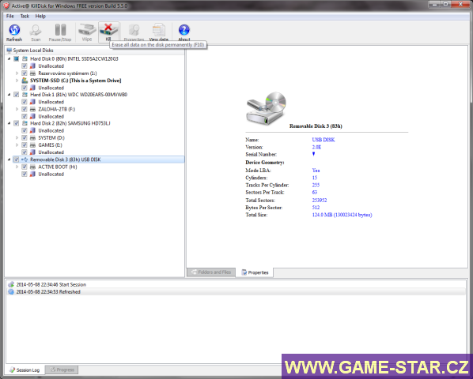Collapse the Hard Disk 1 tree node
The height and width of the screenshot is (379, 473).
pos(9,95)
